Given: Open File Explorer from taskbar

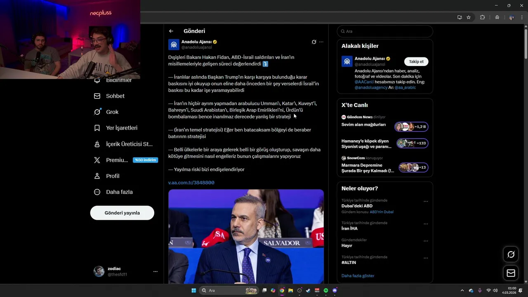Looking at the screenshot, I should [x=290, y=290].
